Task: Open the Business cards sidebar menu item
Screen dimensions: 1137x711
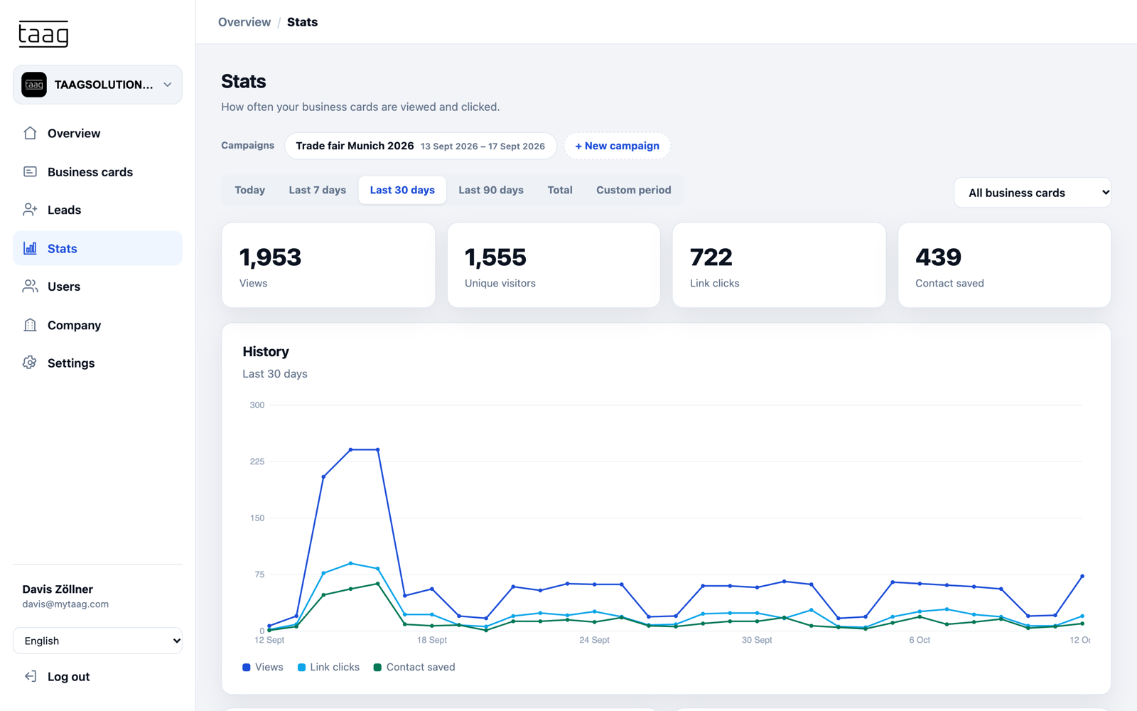Action: tap(97, 171)
